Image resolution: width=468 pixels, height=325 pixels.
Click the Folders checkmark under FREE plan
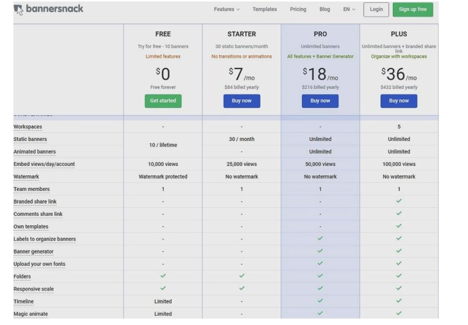tap(163, 277)
